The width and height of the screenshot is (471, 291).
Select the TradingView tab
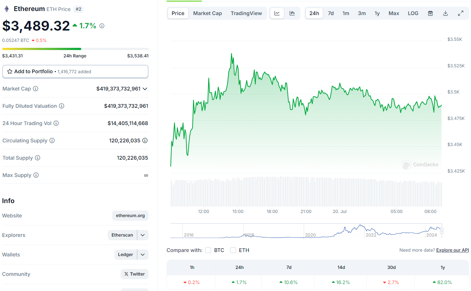pyautogui.click(x=246, y=13)
